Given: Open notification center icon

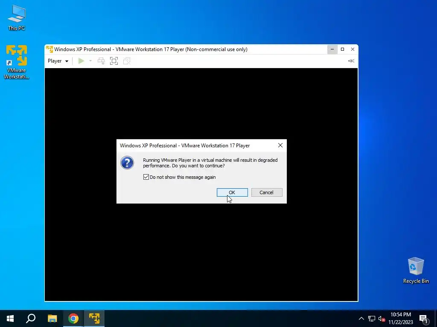Looking at the screenshot, I should [x=423, y=319].
